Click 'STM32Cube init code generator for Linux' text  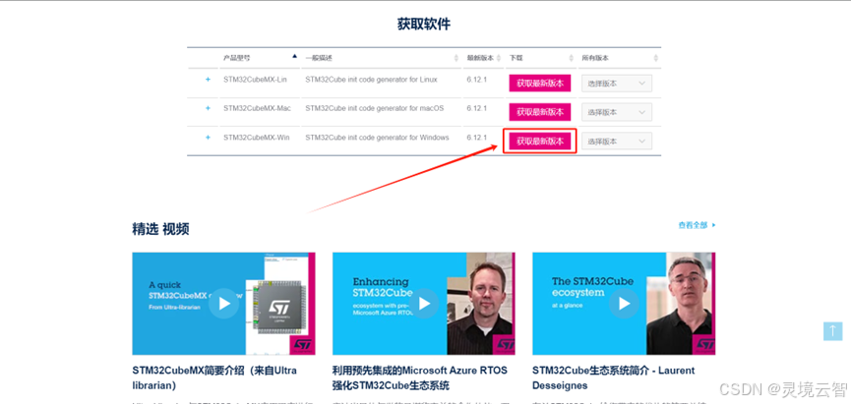coord(371,80)
